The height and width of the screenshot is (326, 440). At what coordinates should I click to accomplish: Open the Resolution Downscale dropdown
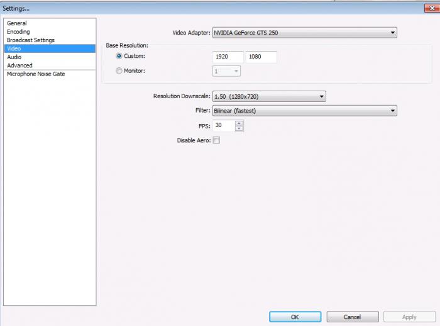tap(269, 96)
